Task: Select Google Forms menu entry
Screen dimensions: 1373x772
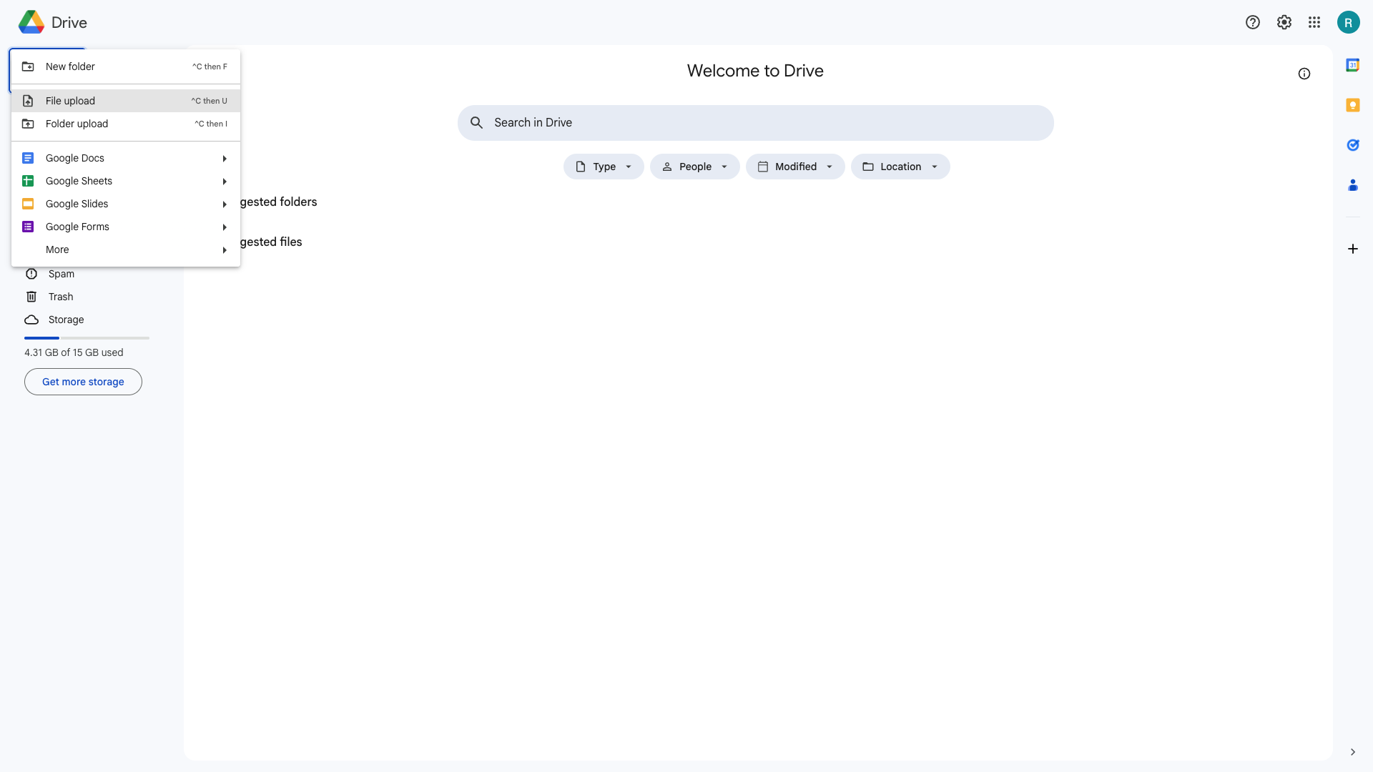Action: [x=126, y=227]
